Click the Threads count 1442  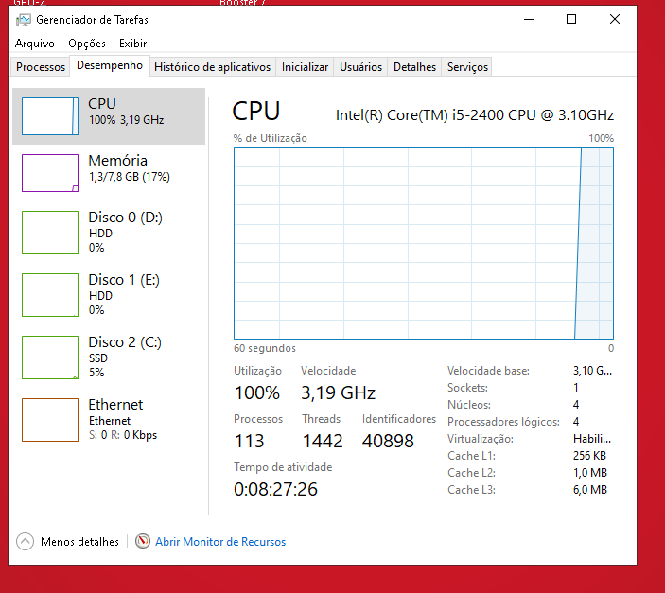323,441
